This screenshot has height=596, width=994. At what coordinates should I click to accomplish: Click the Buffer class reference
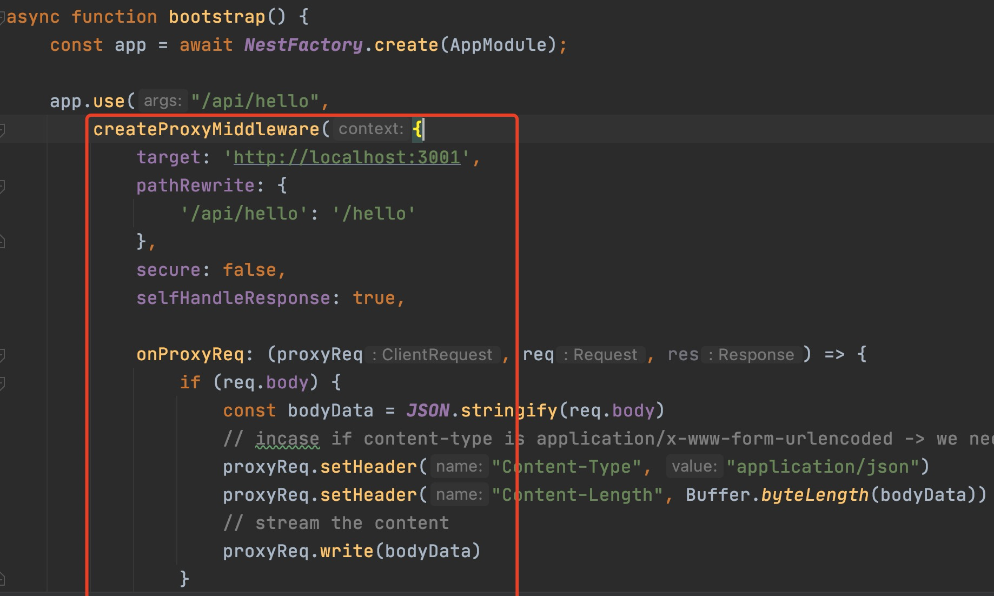(718, 495)
